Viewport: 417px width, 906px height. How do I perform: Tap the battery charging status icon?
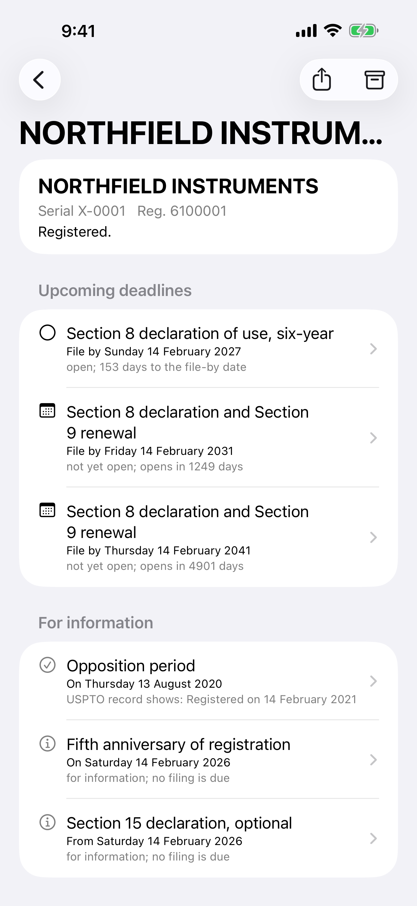364,31
